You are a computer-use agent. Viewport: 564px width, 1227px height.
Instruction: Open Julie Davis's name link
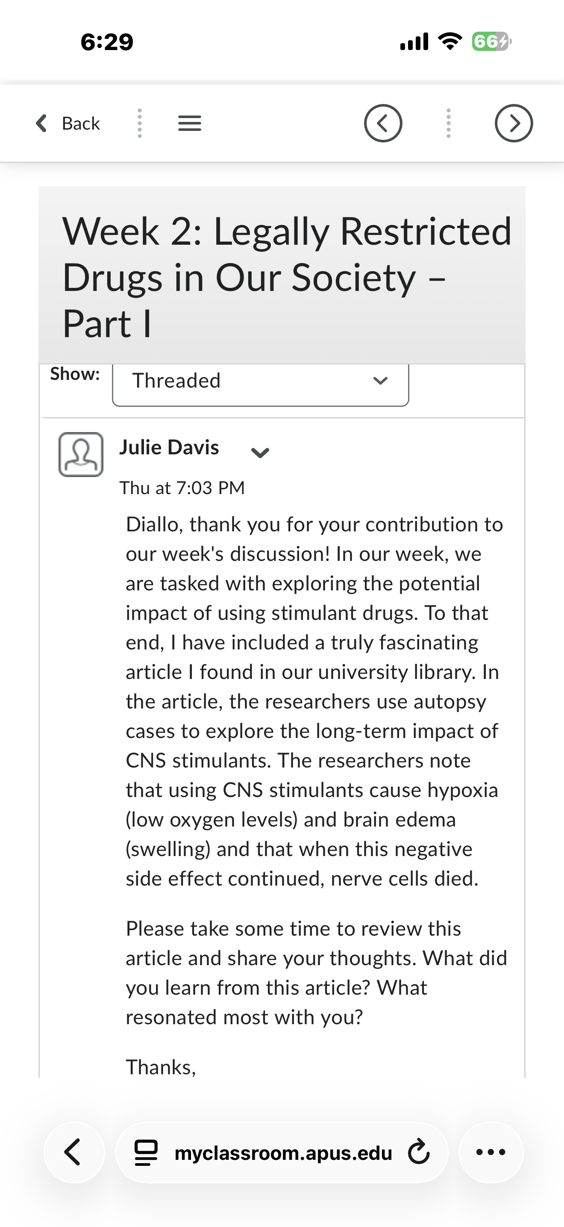[x=169, y=447]
